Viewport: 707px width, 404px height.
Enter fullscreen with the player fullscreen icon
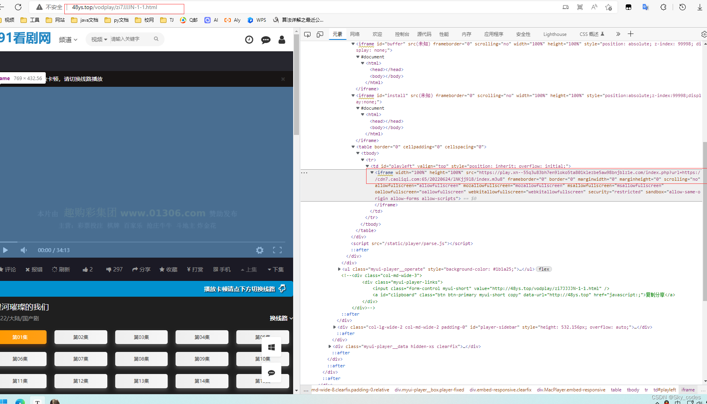click(277, 250)
